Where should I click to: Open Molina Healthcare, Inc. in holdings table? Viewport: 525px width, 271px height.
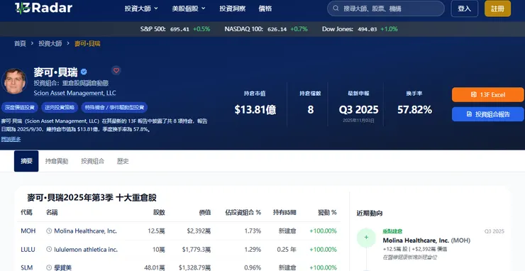coord(85,231)
